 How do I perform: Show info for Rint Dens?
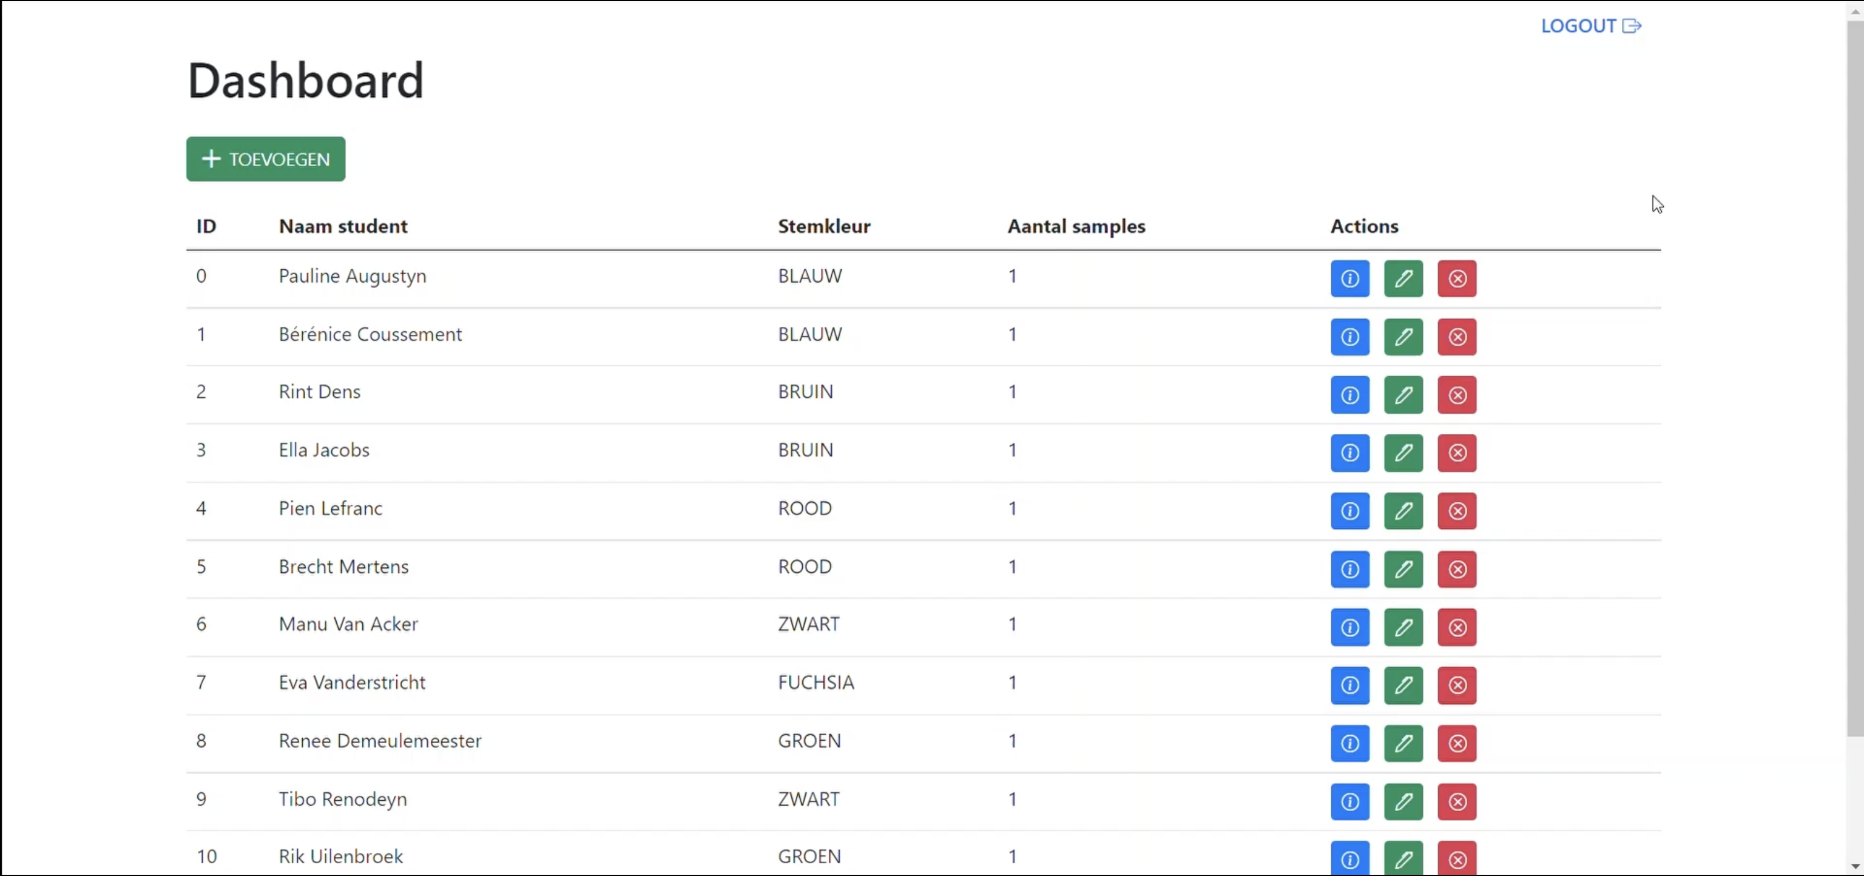click(1349, 395)
